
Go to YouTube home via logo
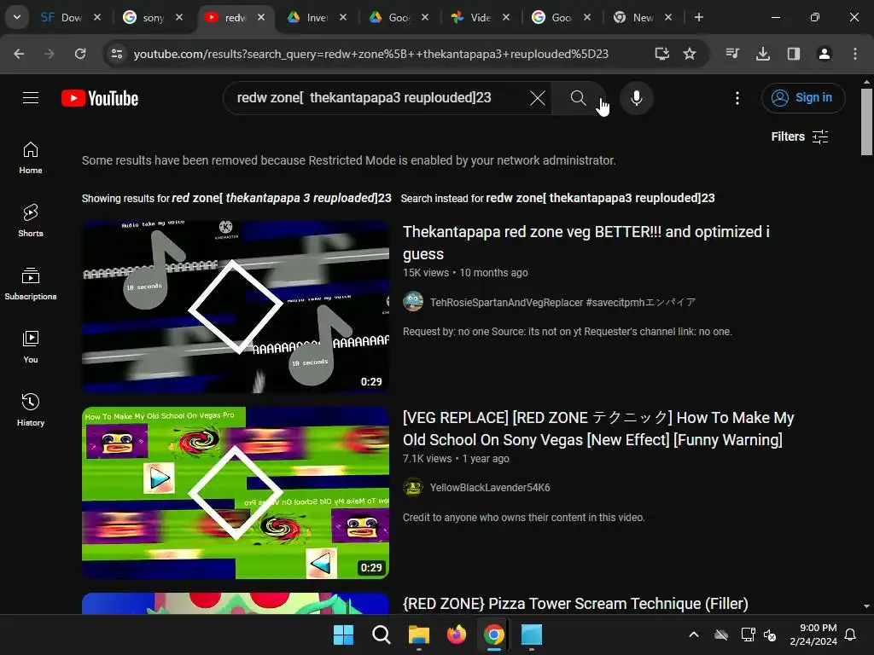point(100,98)
